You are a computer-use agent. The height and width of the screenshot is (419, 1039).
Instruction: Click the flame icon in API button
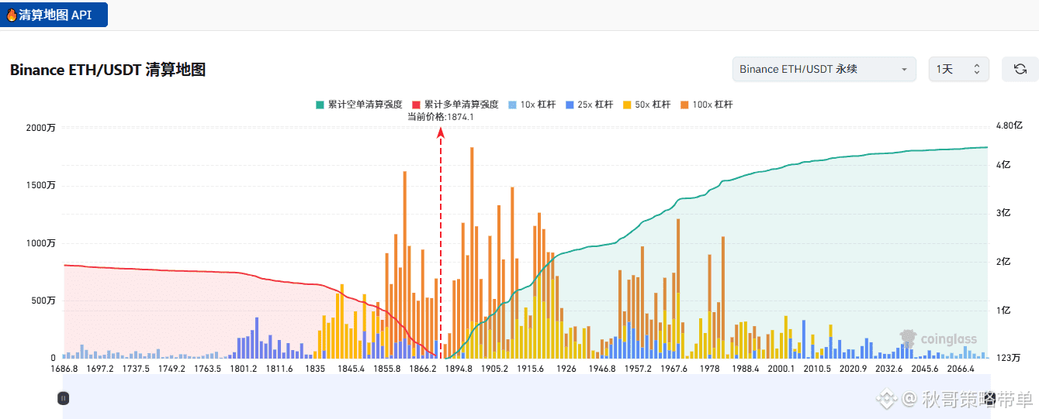pos(12,15)
